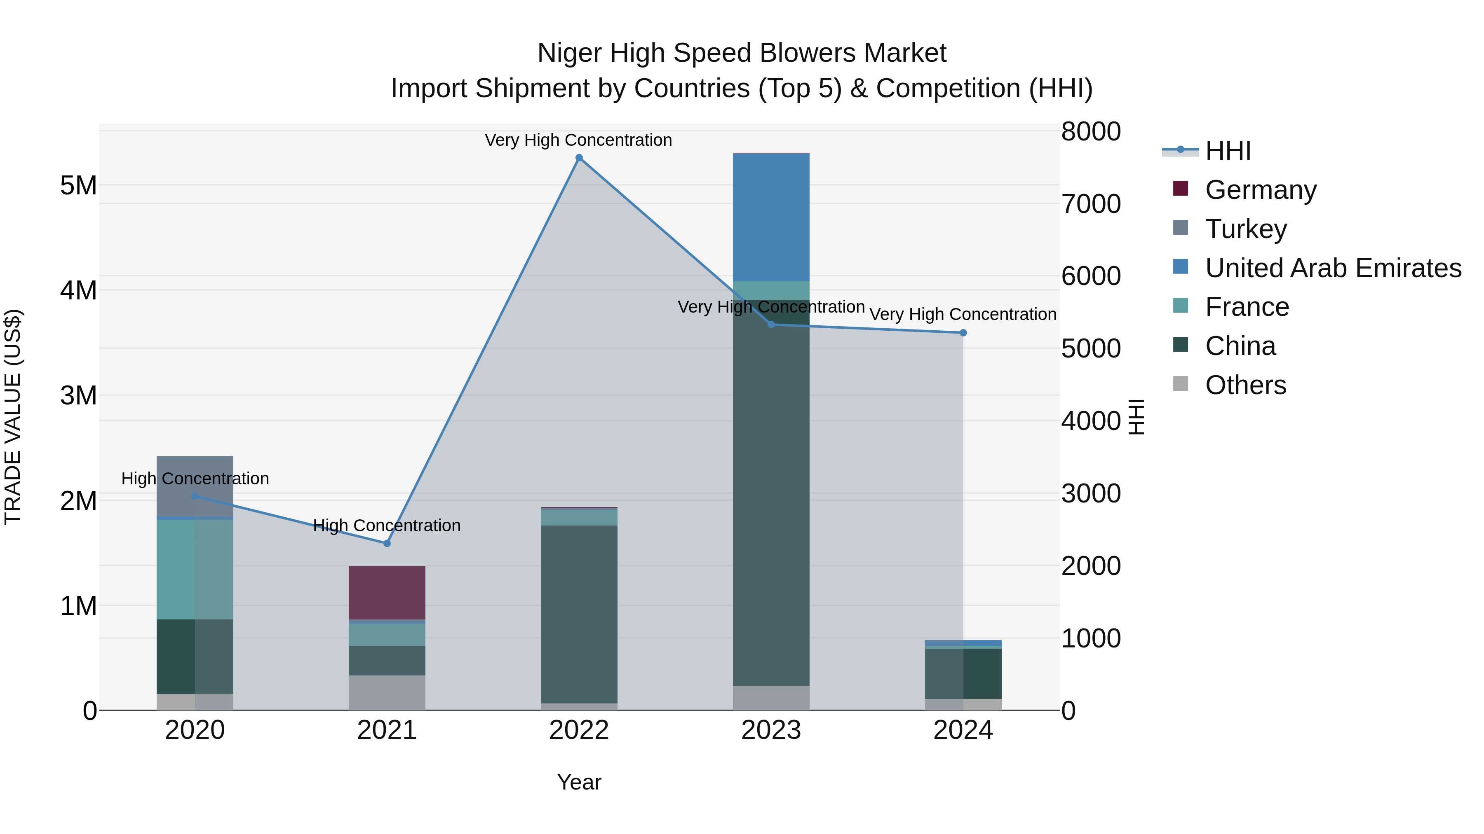Click the China segment in 2023 bar
The height and width of the screenshot is (834, 1484).
click(x=771, y=493)
